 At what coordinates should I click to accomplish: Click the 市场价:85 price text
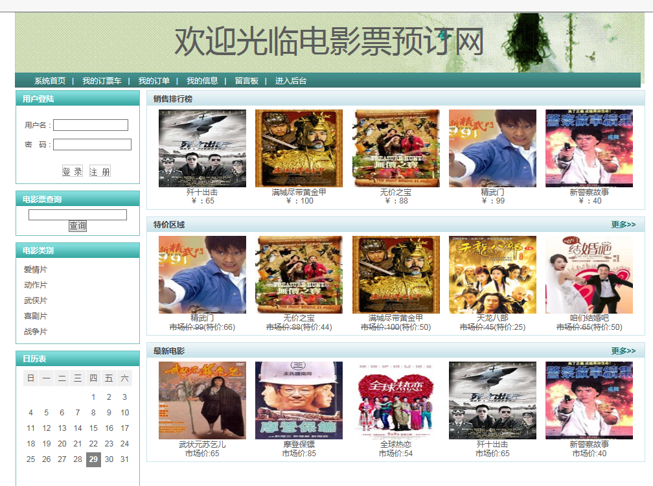299,454
